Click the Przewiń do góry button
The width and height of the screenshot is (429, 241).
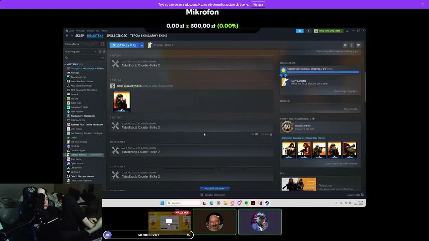(214, 189)
